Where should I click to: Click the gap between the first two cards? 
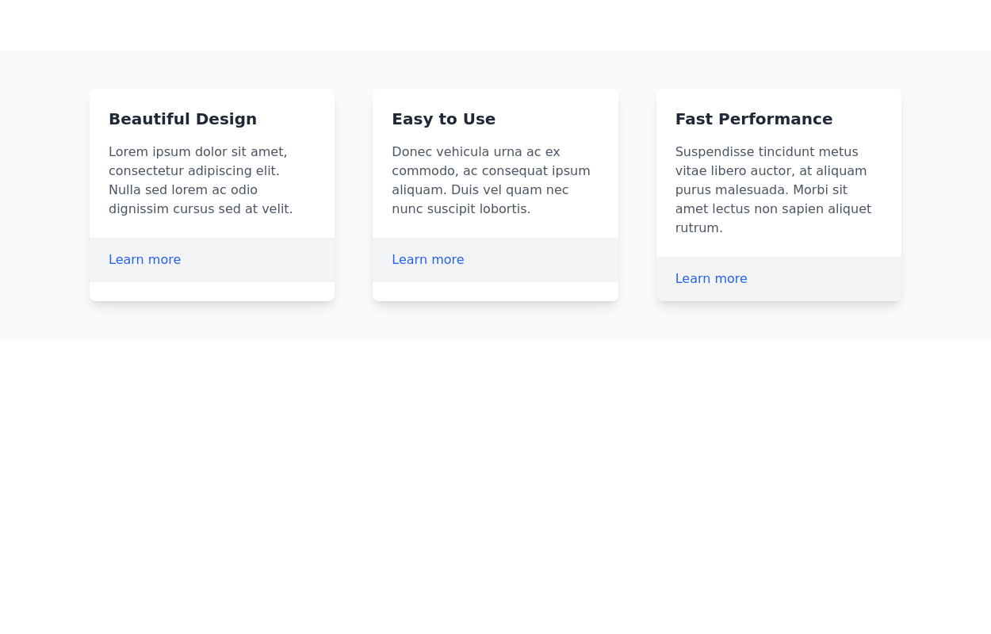(354, 195)
